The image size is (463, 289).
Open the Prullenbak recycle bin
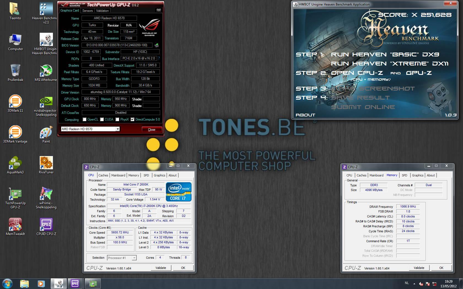pos(15,73)
